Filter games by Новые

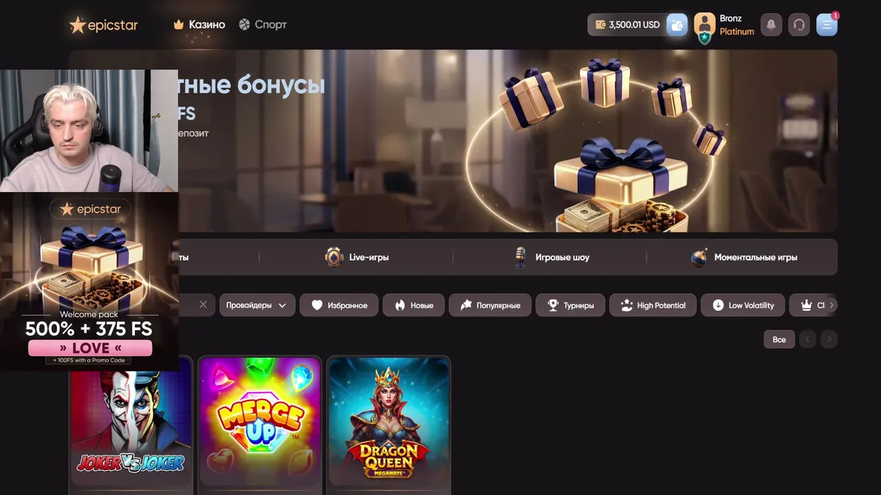click(x=414, y=305)
